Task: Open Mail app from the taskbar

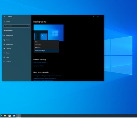Action: click(14, 116)
